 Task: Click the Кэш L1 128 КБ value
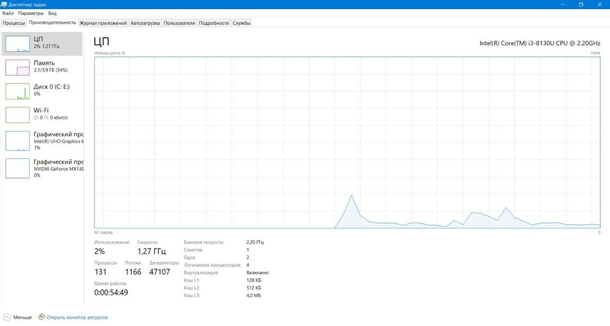click(x=254, y=280)
